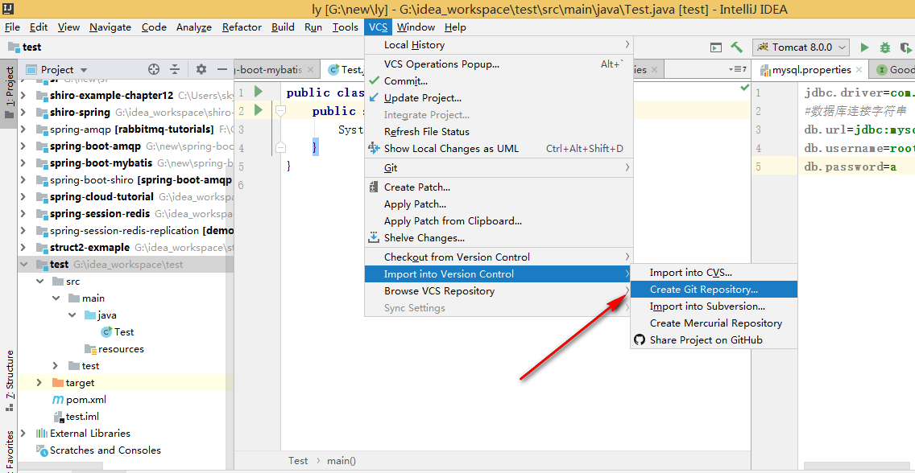Choose Create Patch in VCS menu

[x=499, y=187]
